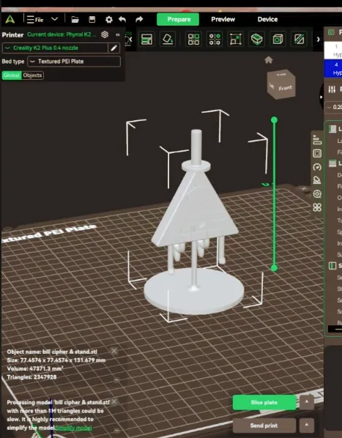Click the save project icon
The height and width of the screenshot is (438, 342).
tap(92, 19)
